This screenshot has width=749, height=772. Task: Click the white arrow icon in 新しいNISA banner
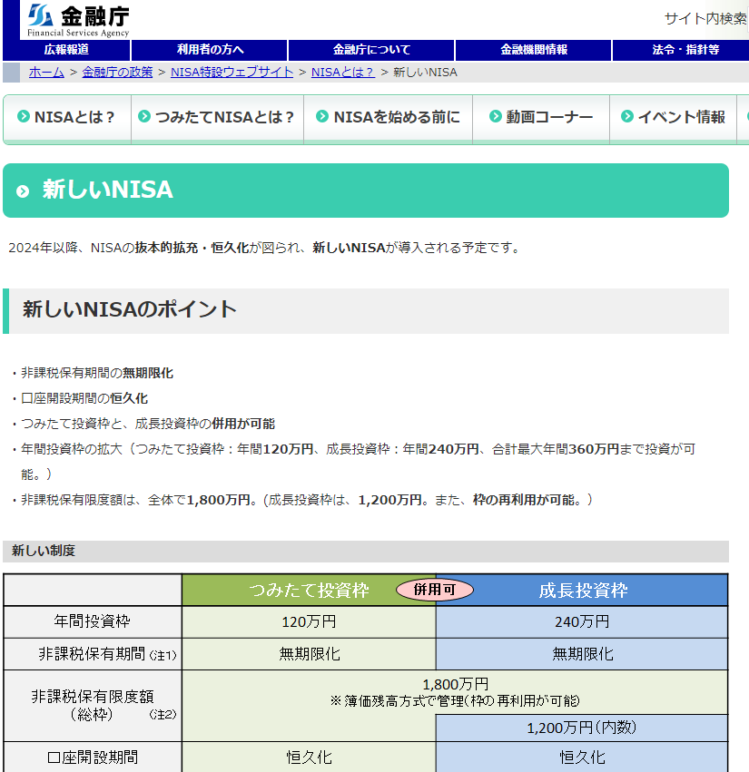click(23, 191)
